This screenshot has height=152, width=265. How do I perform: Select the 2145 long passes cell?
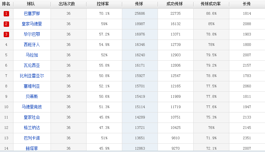pyautogui.click(x=247, y=128)
